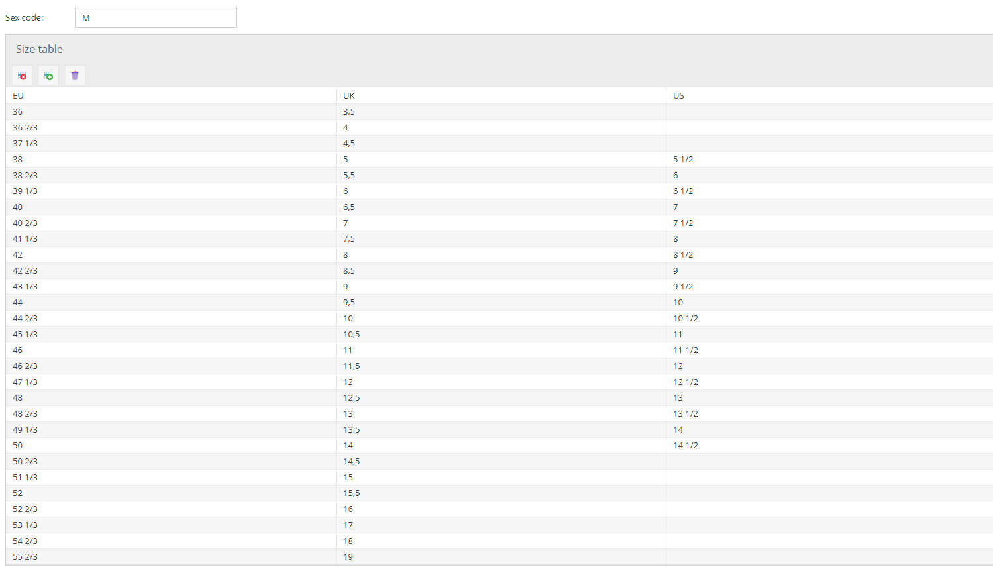Select US cell '10 1/2'
The height and width of the screenshot is (571, 993).
click(829, 318)
